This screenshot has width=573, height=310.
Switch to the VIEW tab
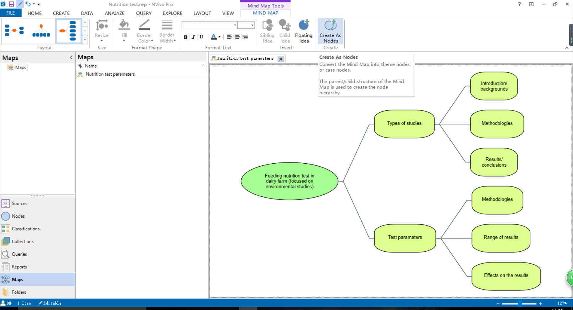tap(228, 13)
